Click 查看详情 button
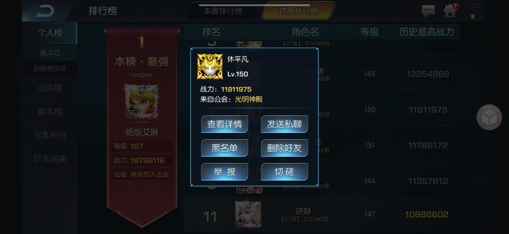 225,124
